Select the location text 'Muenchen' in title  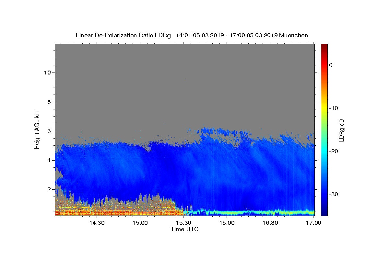(294, 35)
